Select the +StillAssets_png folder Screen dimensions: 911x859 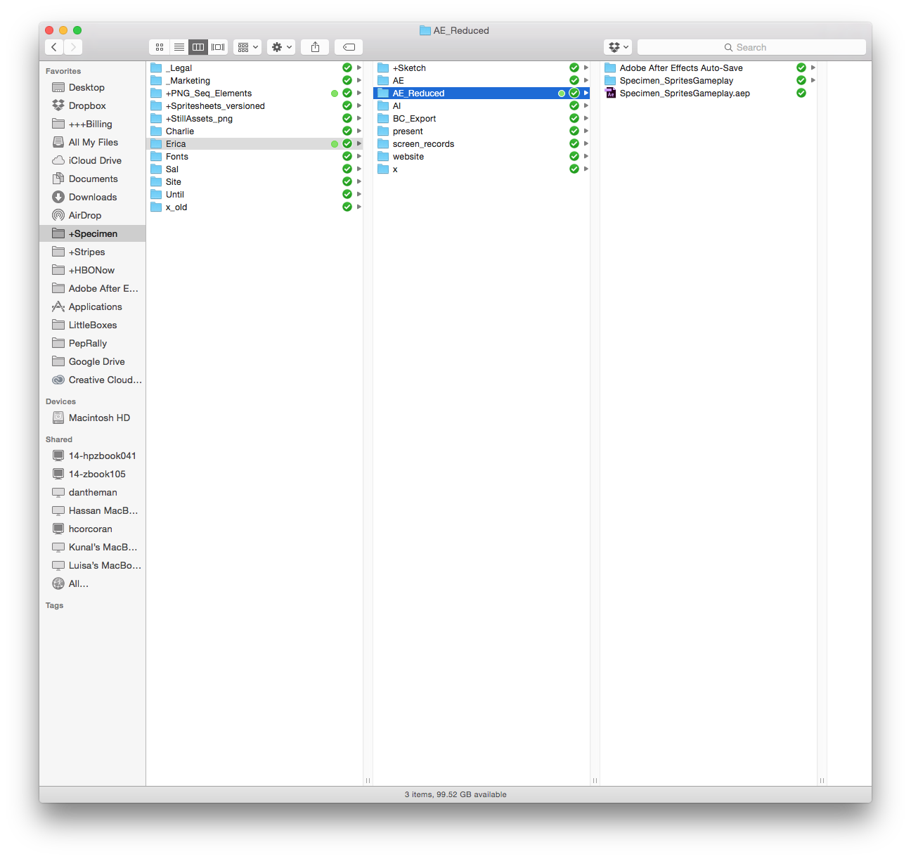coord(254,119)
